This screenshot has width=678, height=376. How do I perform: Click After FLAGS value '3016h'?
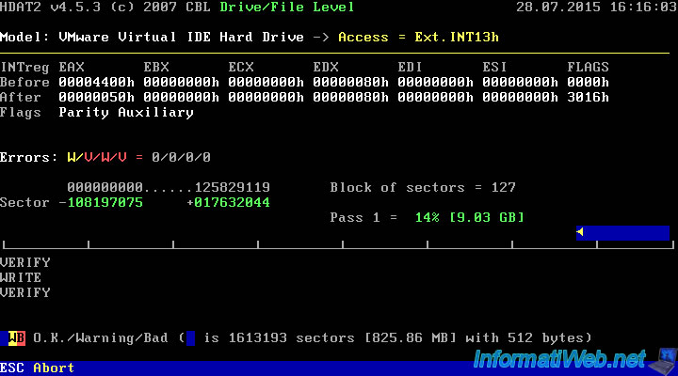click(588, 97)
